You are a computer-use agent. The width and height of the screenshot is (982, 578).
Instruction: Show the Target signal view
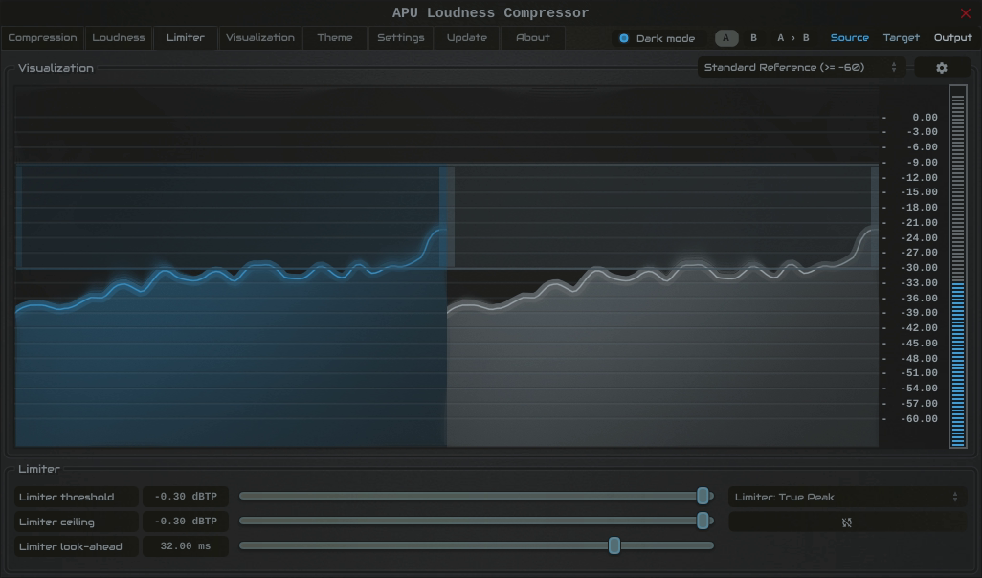coord(902,38)
